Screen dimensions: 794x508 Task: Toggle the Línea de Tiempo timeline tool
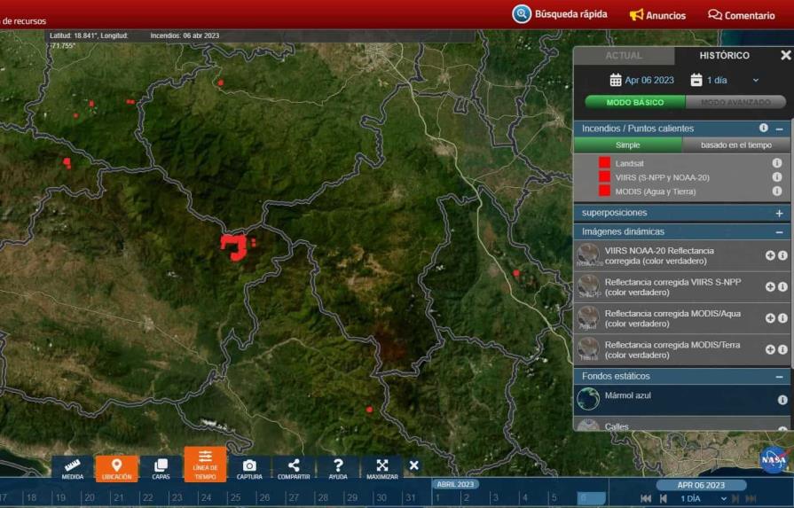(x=205, y=465)
